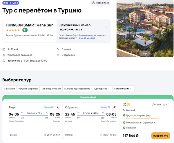
Task: Click the five-star hotel rating
Action: [x=13, y=30]
